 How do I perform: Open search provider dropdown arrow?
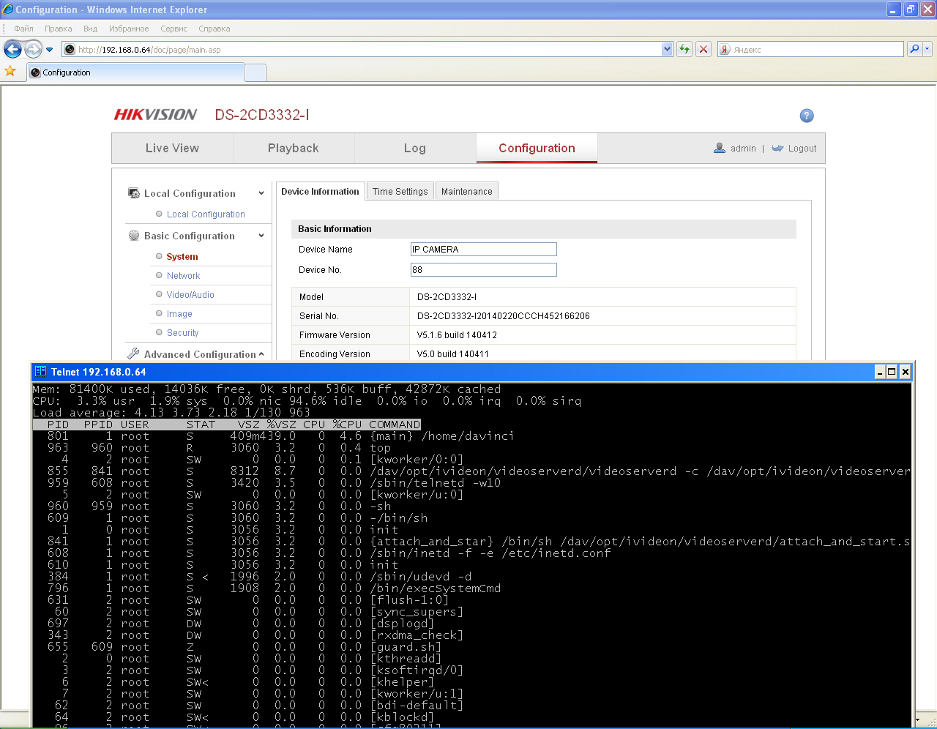[927, 49]
